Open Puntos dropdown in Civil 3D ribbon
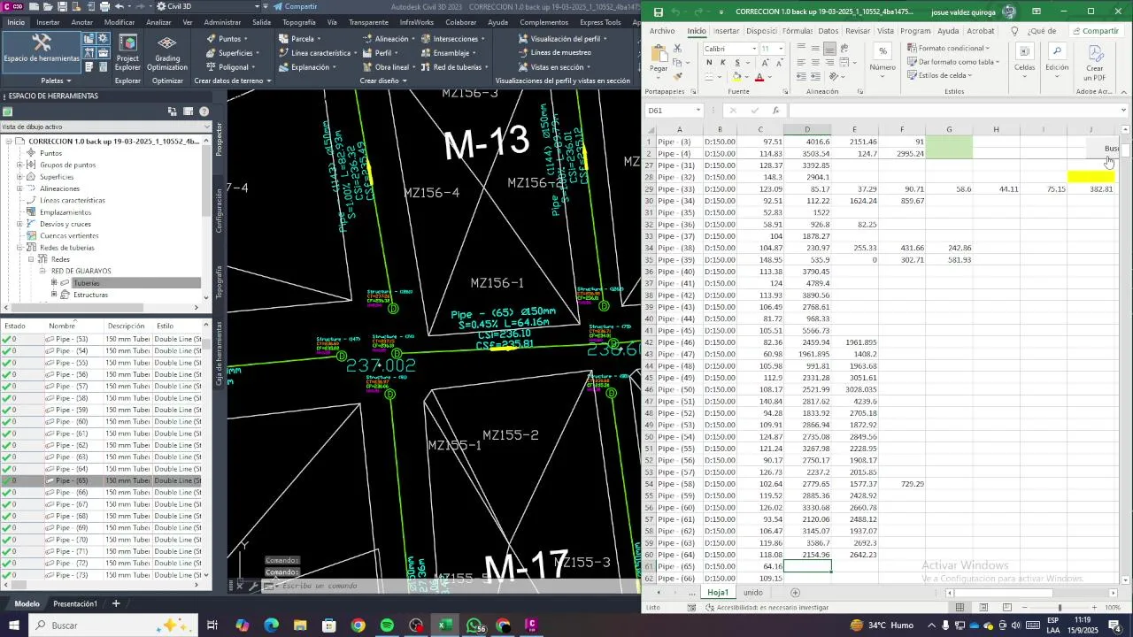The image size is (1133, 637). tap(227, 39)
